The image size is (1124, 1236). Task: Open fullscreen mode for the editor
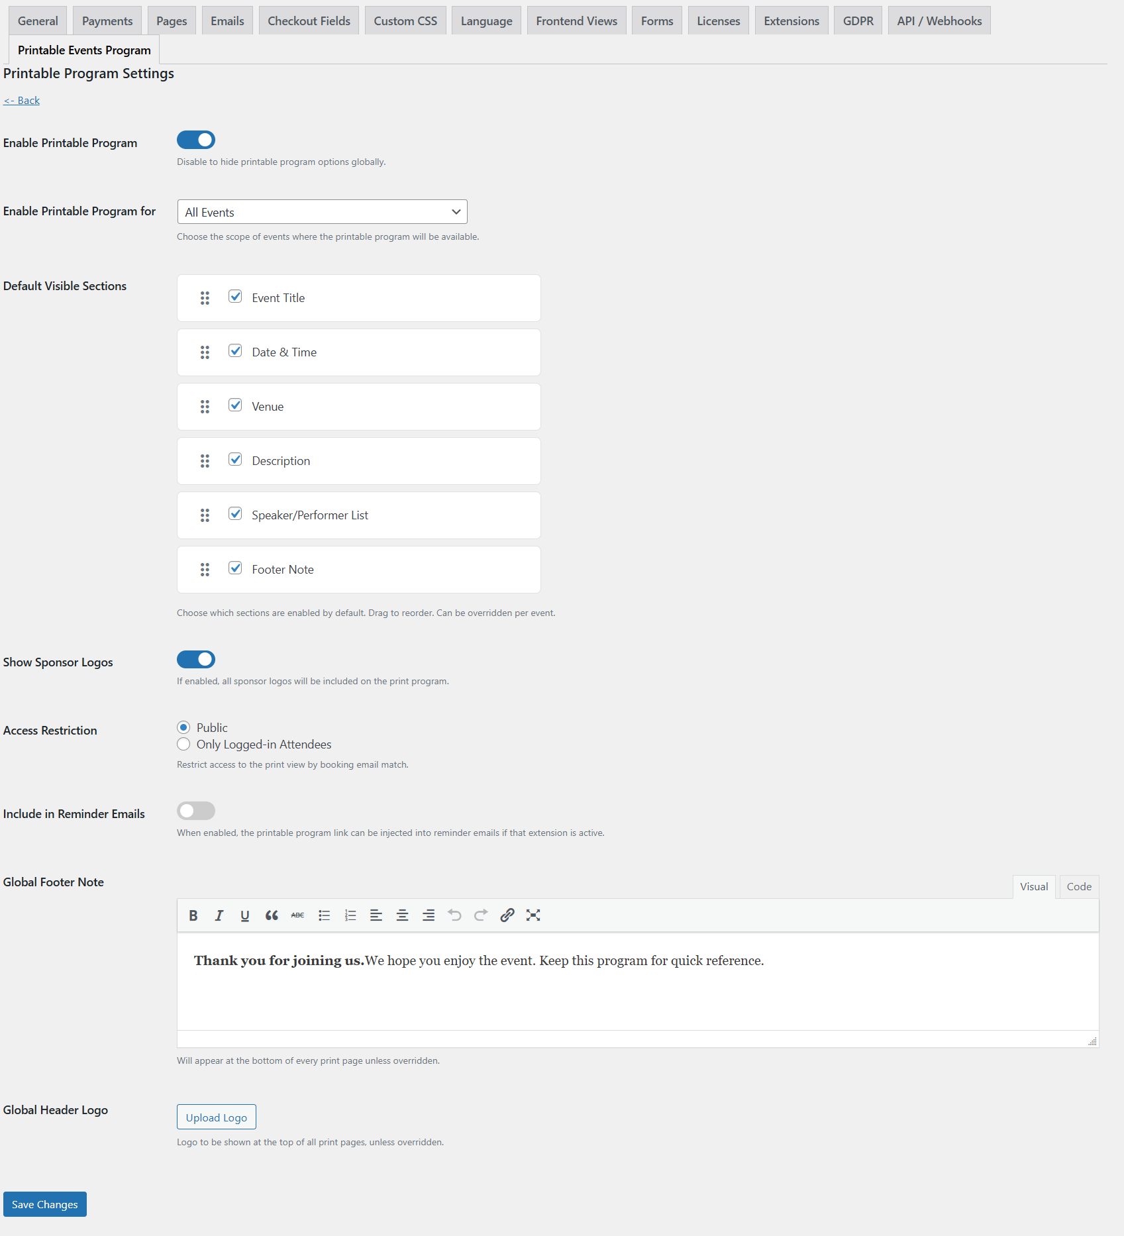pos(533,915)
